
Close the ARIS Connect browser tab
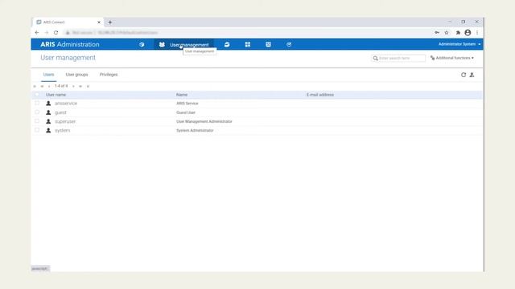[x=99, y=22]
